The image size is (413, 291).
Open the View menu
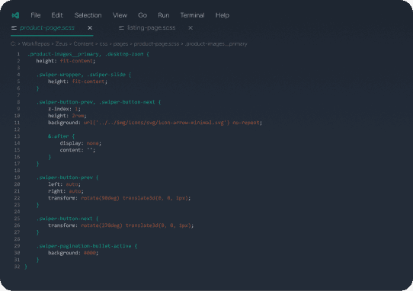(x=120, y=15)
